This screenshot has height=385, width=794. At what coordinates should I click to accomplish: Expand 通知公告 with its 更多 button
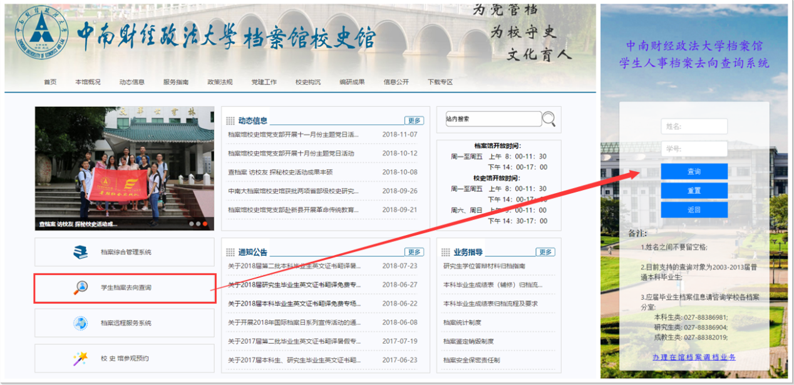[414, 252]
